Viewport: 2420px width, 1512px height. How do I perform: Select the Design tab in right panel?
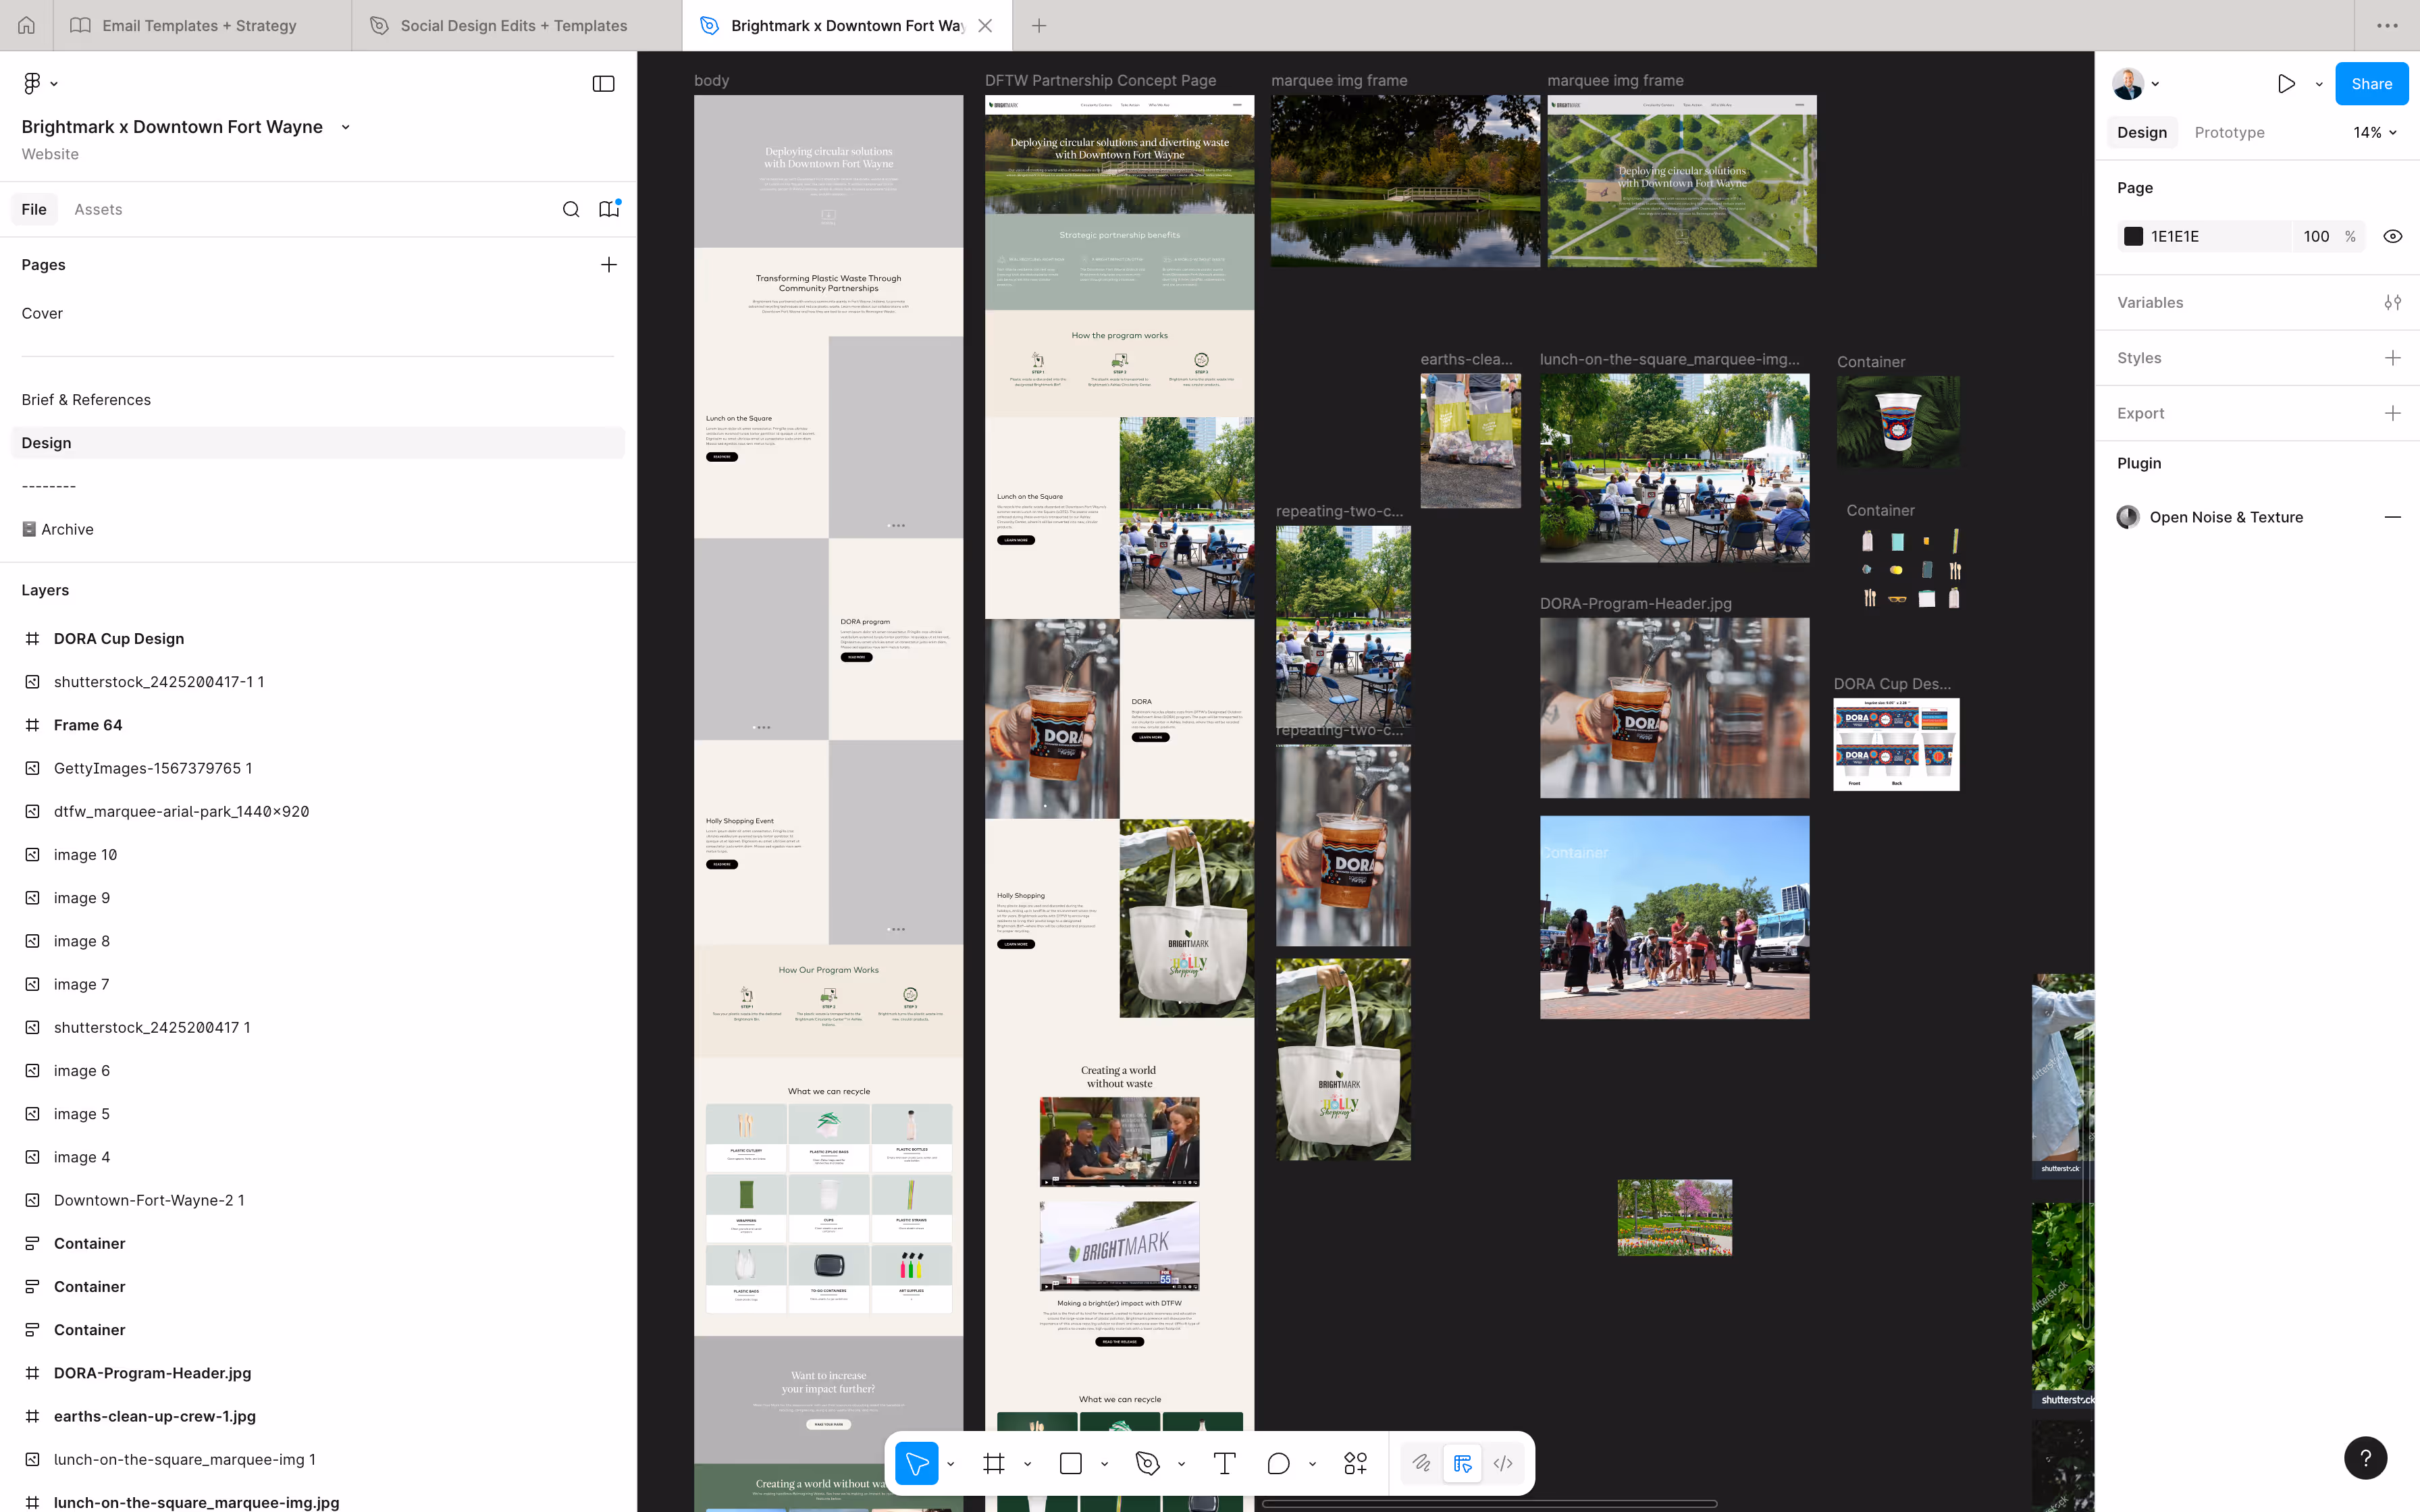tap(2142, 133)
